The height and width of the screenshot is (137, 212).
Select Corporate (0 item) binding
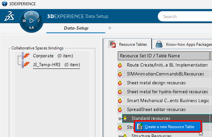tap(53, 56)
